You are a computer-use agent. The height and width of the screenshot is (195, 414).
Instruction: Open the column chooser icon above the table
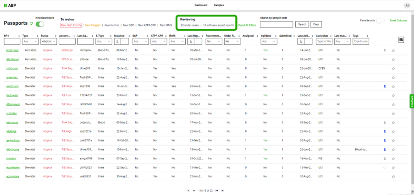(x=401, y=39)
